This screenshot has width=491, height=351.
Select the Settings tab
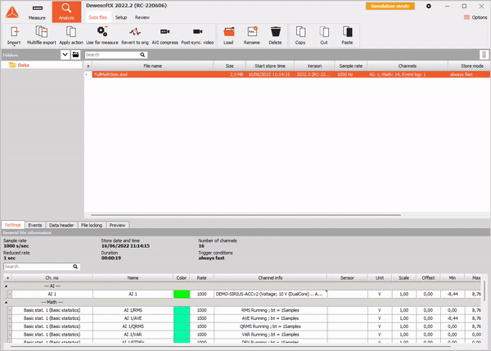pos(13,225)
